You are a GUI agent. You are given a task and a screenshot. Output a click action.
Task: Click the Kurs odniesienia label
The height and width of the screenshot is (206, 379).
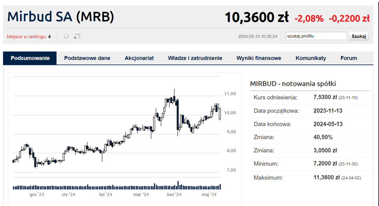[275, 97]
